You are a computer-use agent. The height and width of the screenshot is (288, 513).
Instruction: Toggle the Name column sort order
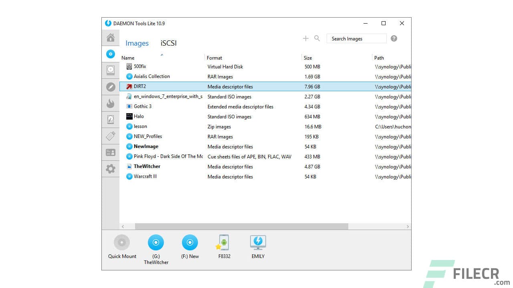click(128, 58)
